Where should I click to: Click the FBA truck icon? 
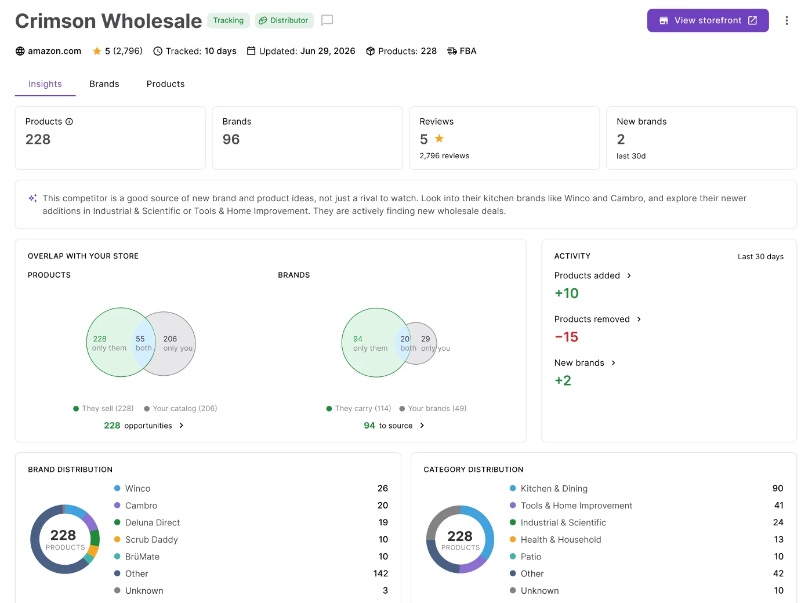[452, 51]
